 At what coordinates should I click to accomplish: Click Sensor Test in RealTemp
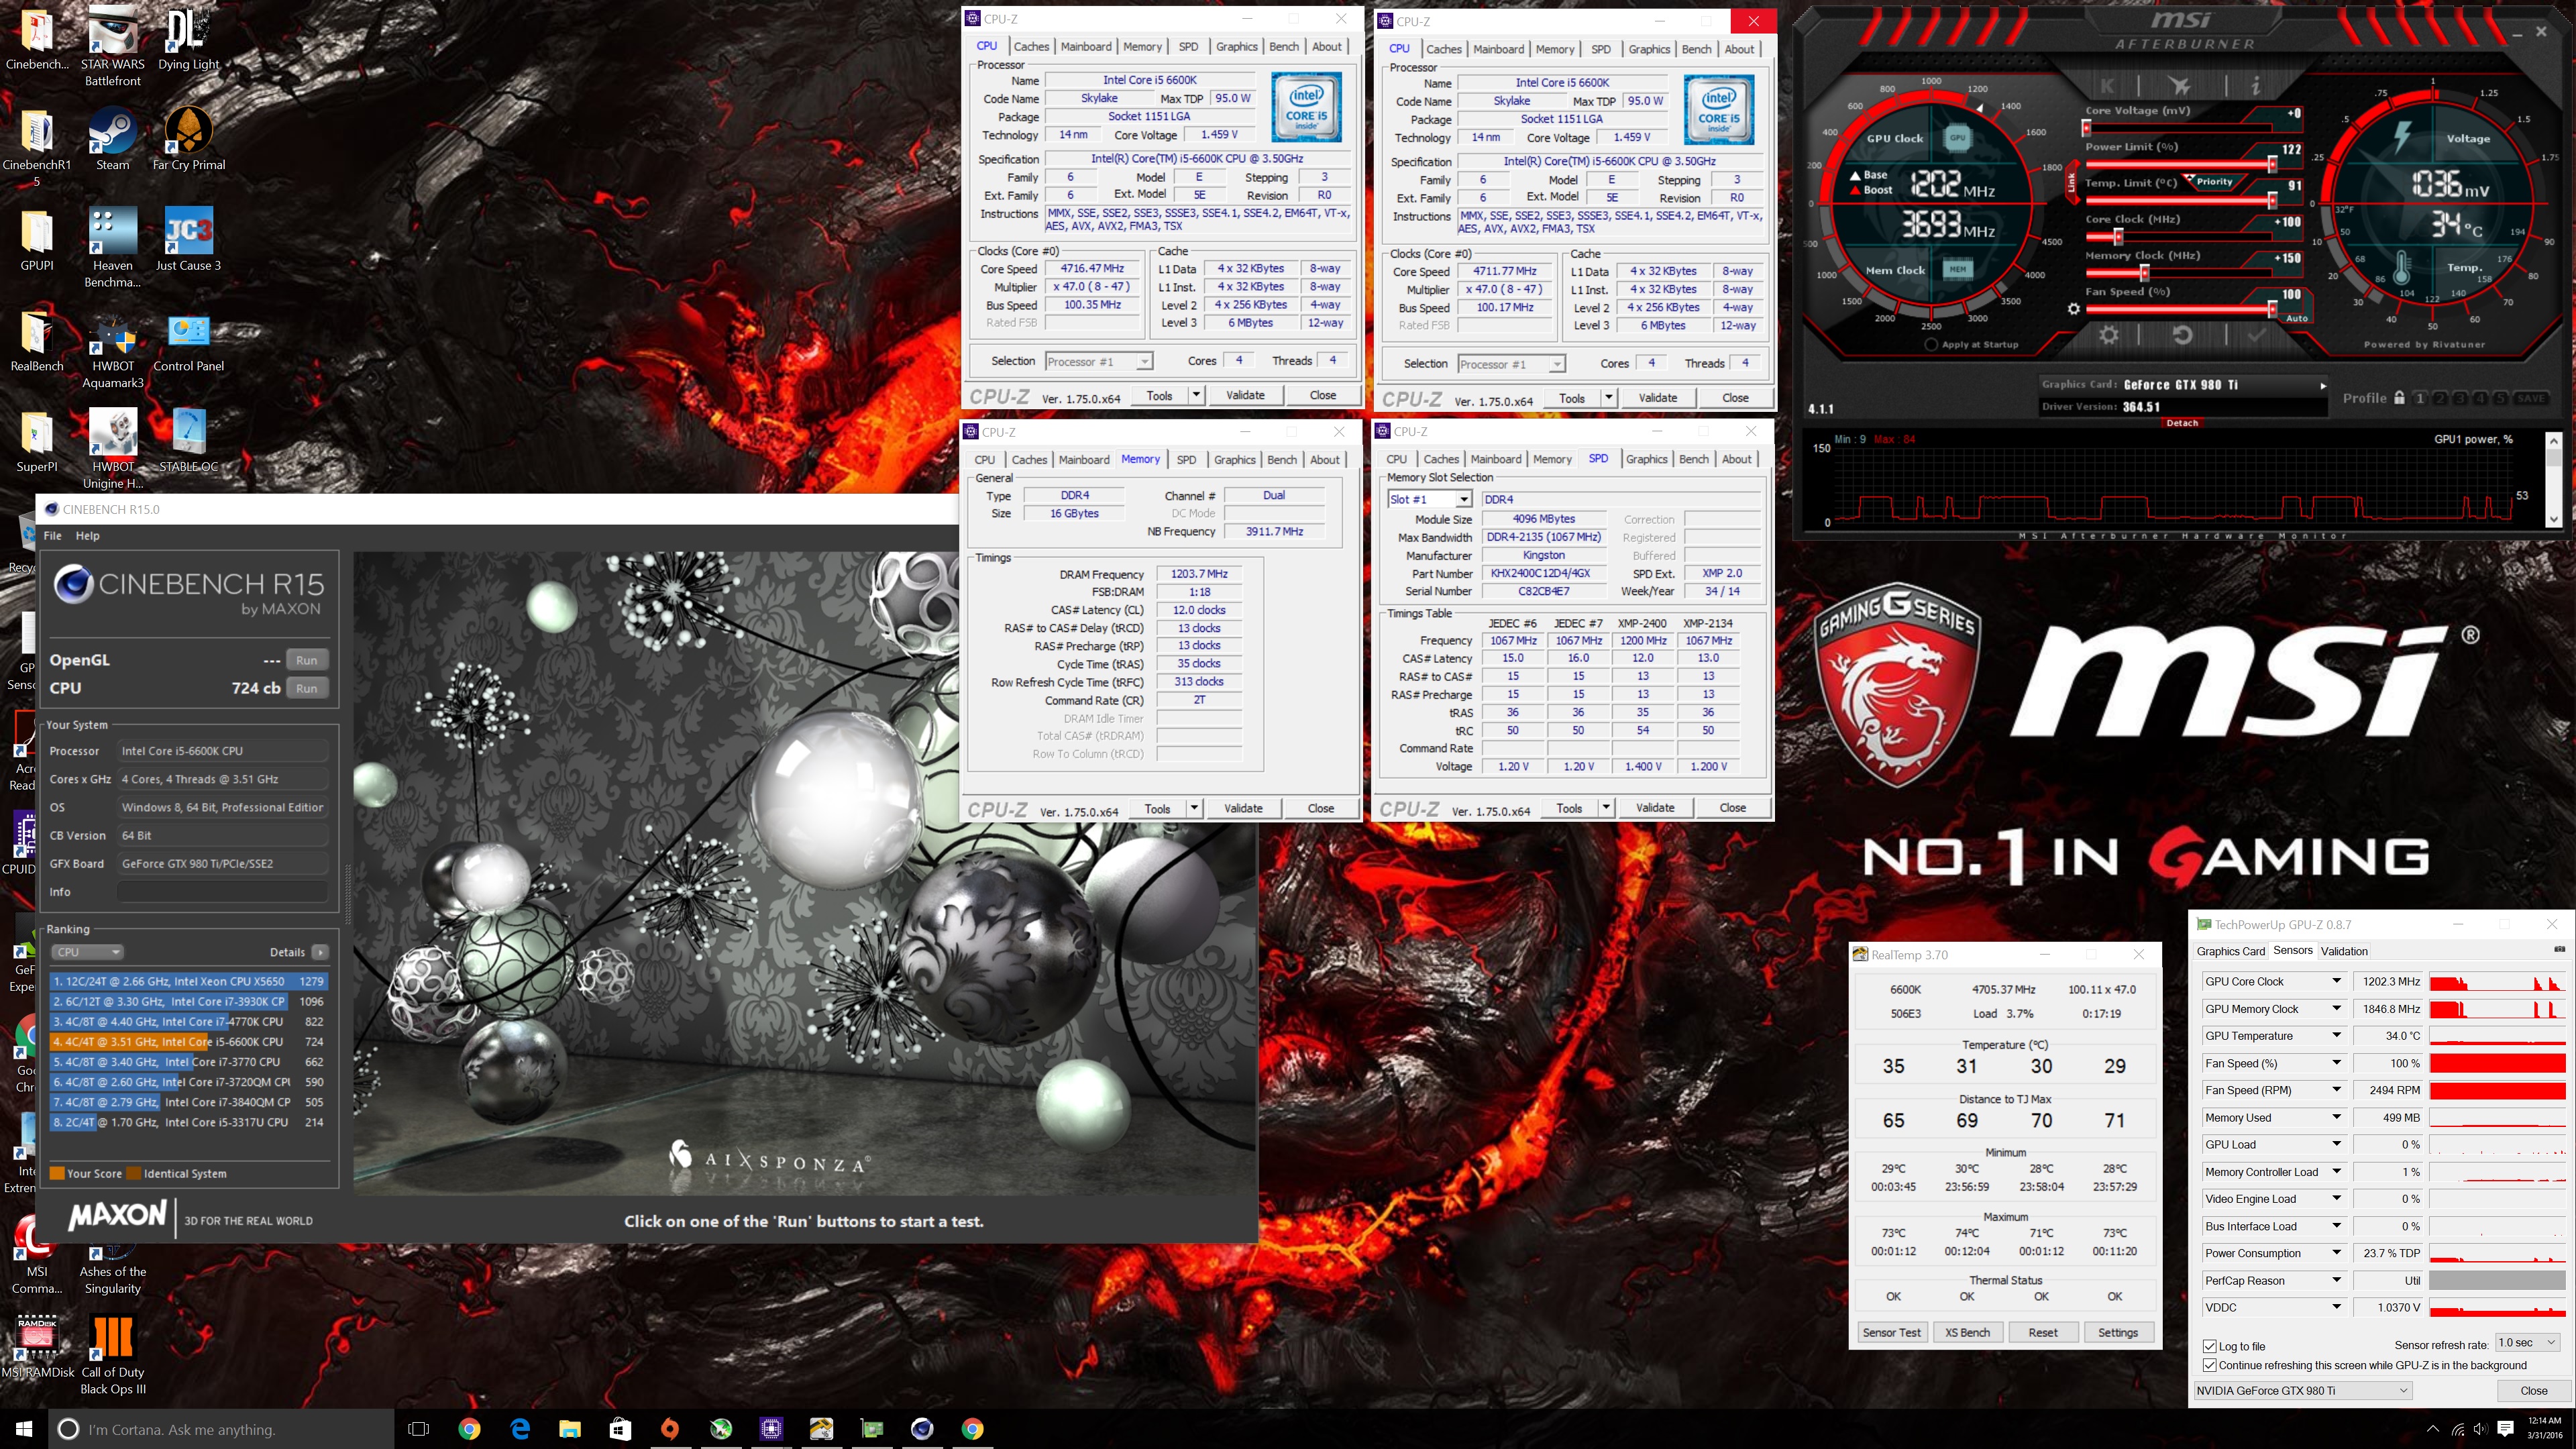point(1892,1332)
